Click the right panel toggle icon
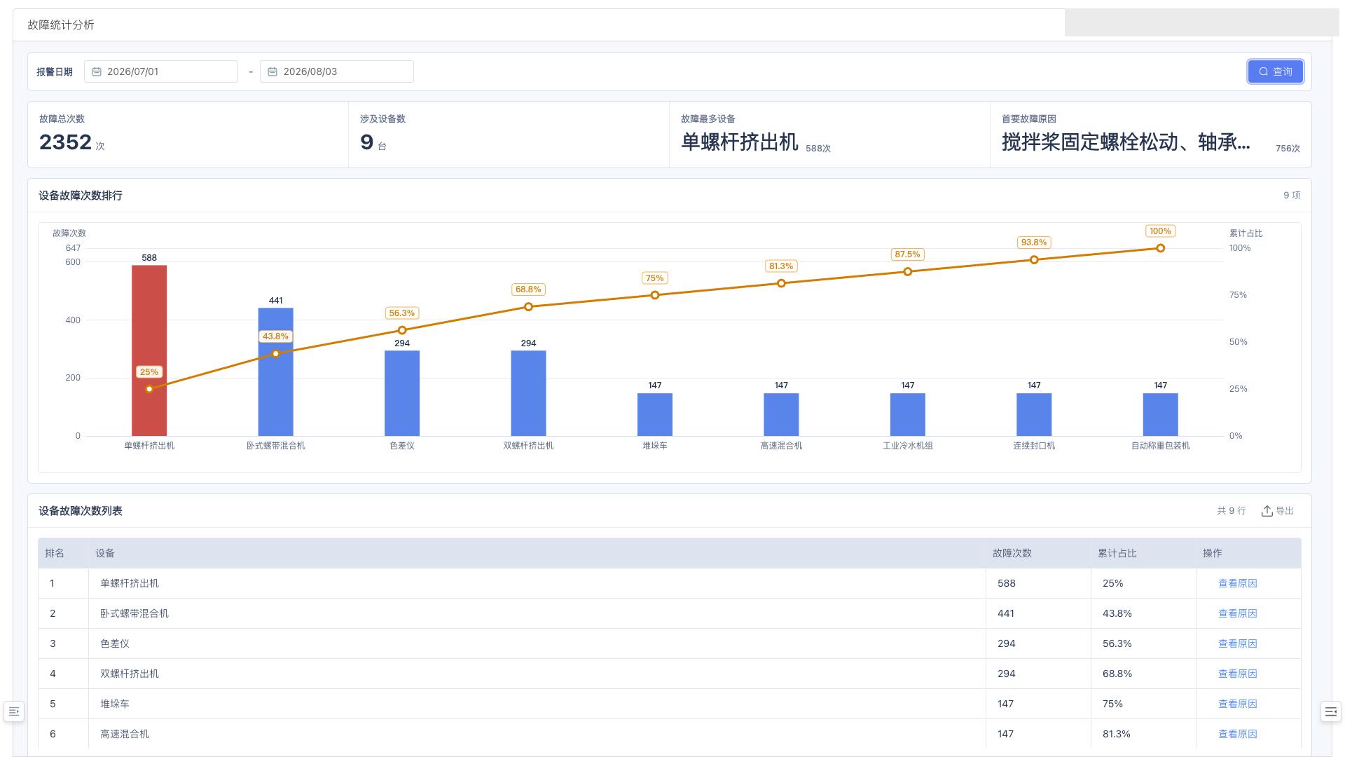 1330,711
